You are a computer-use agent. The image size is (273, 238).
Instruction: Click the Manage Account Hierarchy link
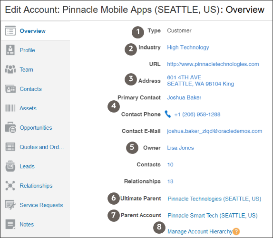point(200,231)
